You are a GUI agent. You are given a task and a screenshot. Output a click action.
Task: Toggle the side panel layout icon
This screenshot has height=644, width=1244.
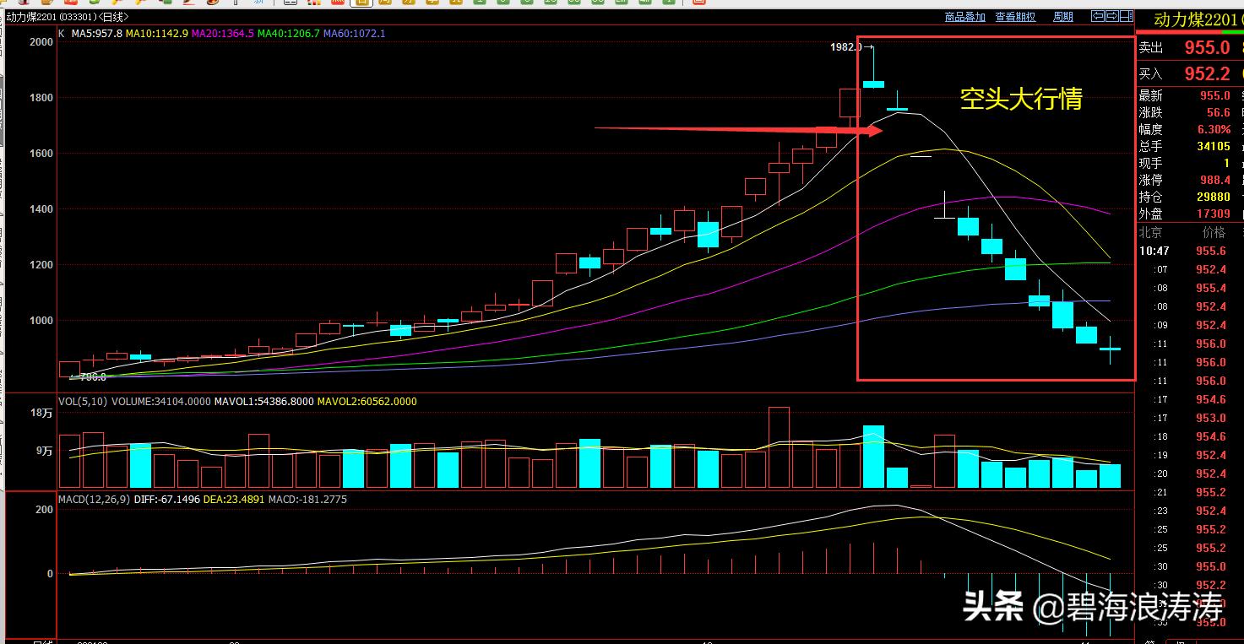coord(1127,16)
